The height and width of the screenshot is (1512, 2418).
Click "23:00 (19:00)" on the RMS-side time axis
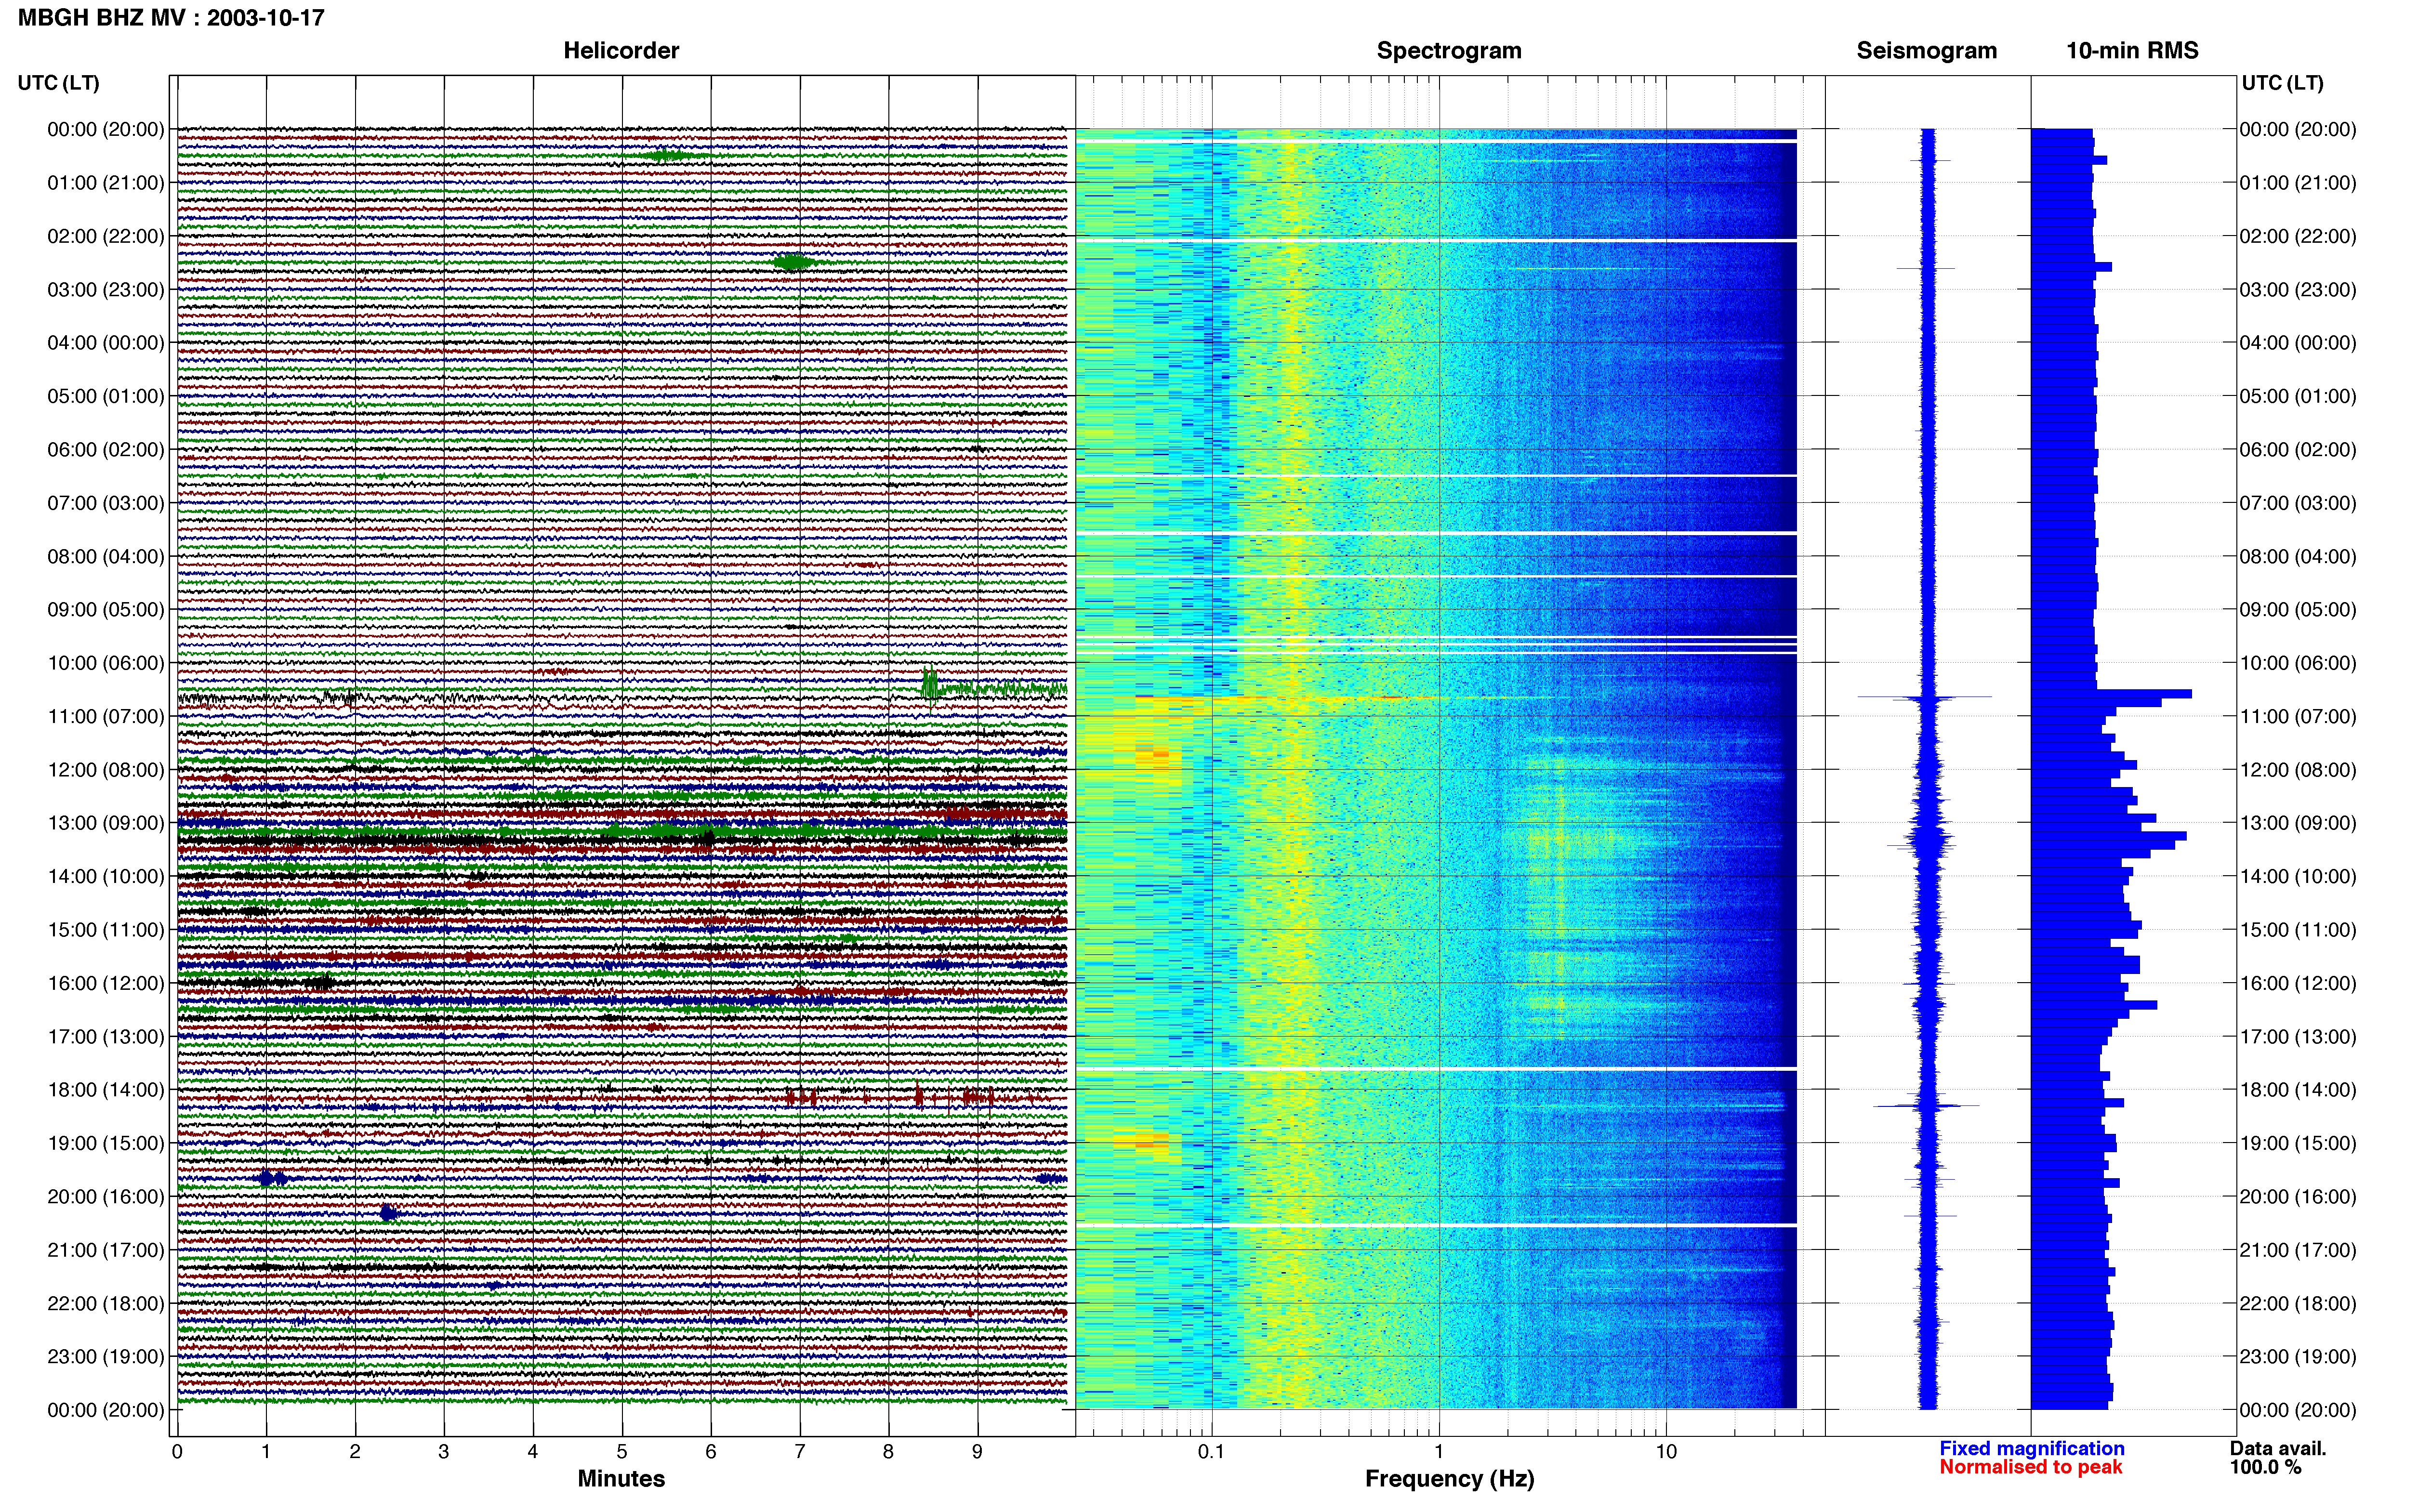coord(2298,1356)
